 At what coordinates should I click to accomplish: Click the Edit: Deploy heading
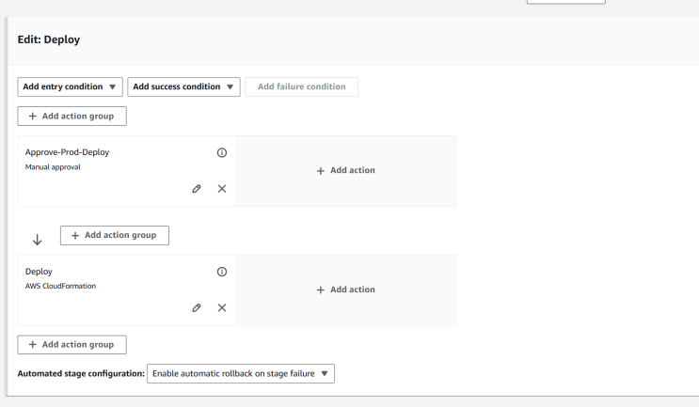point(49,39)
